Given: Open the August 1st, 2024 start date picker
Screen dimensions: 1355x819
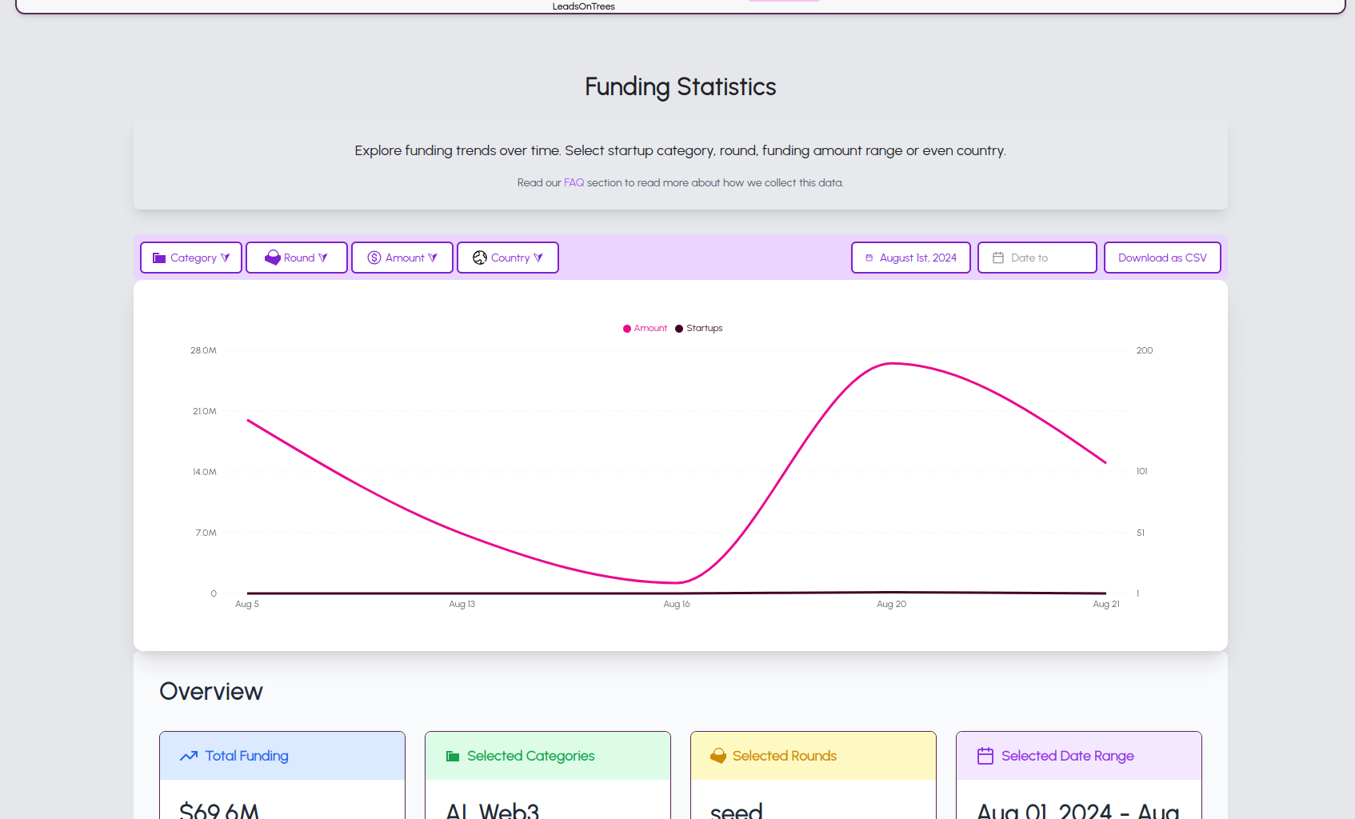Looking at the screenshot, I should click(x=911, y=258).
